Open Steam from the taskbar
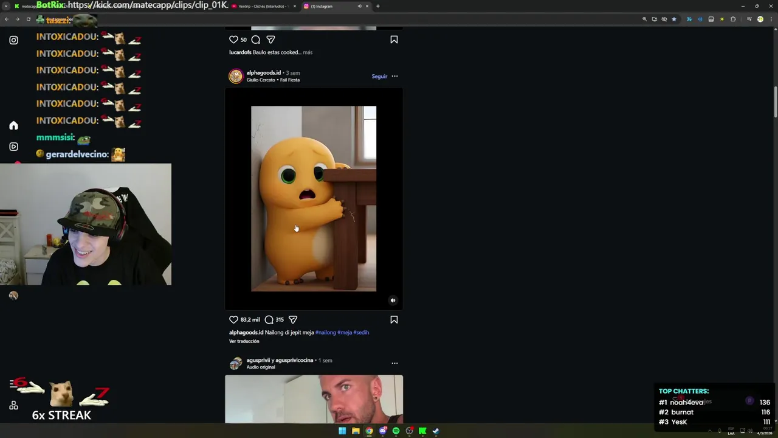This screenshot has height=438, width=778. 436,431
